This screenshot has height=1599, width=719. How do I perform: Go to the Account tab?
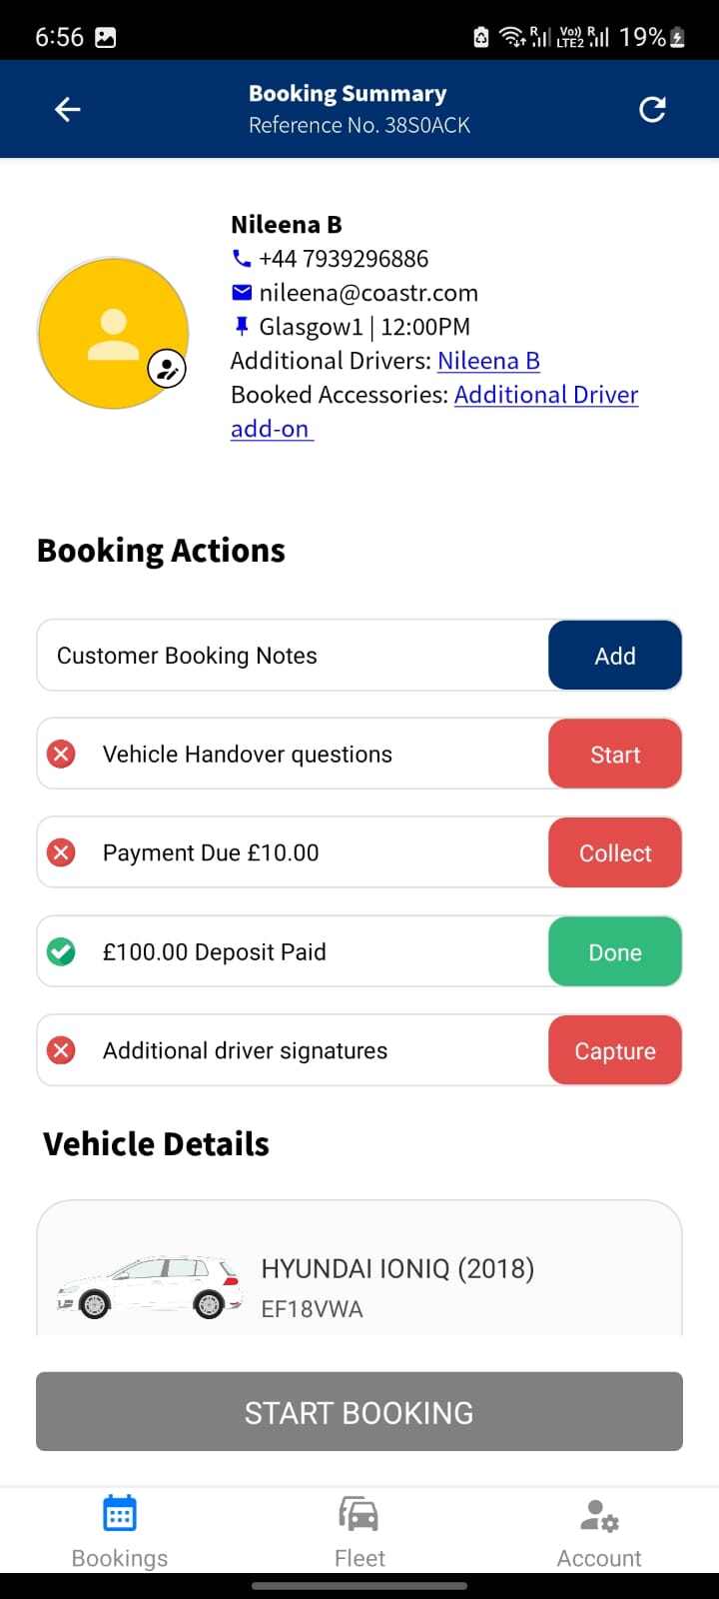(599, 1531)
